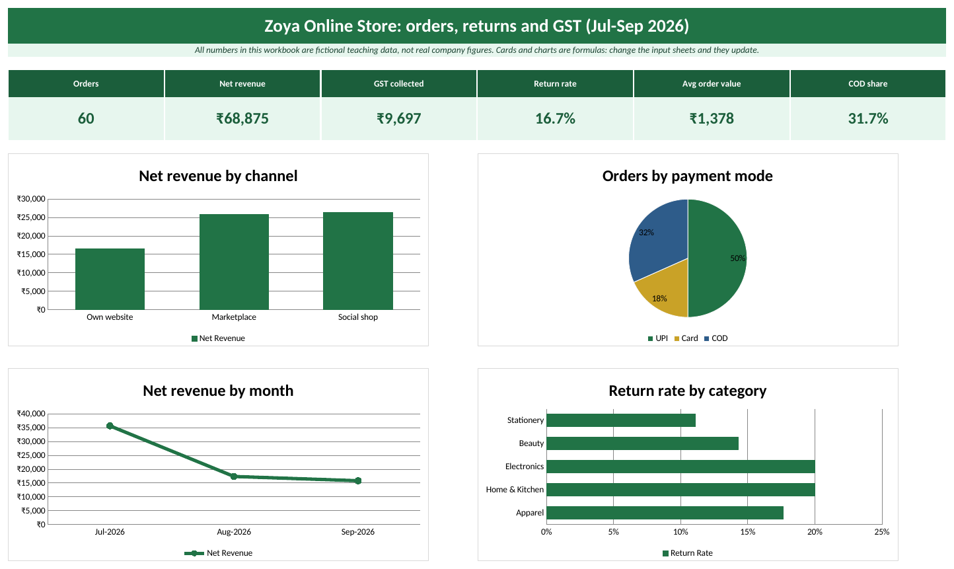Click the Return Rate legend swatch

pyautogui.click(x=666, y=553)
